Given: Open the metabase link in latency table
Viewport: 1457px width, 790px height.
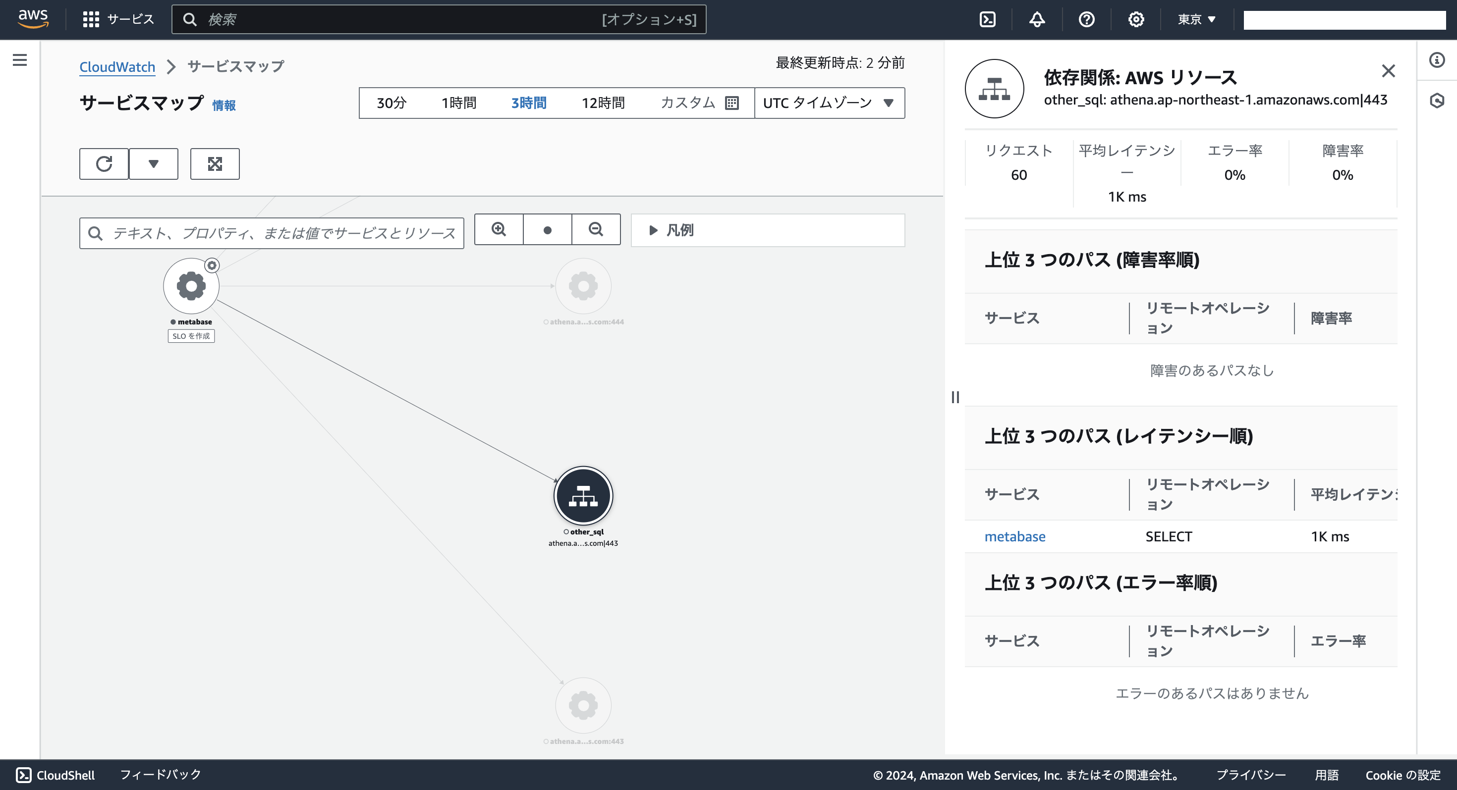Looking at the screenshot, I should 1015,536.
